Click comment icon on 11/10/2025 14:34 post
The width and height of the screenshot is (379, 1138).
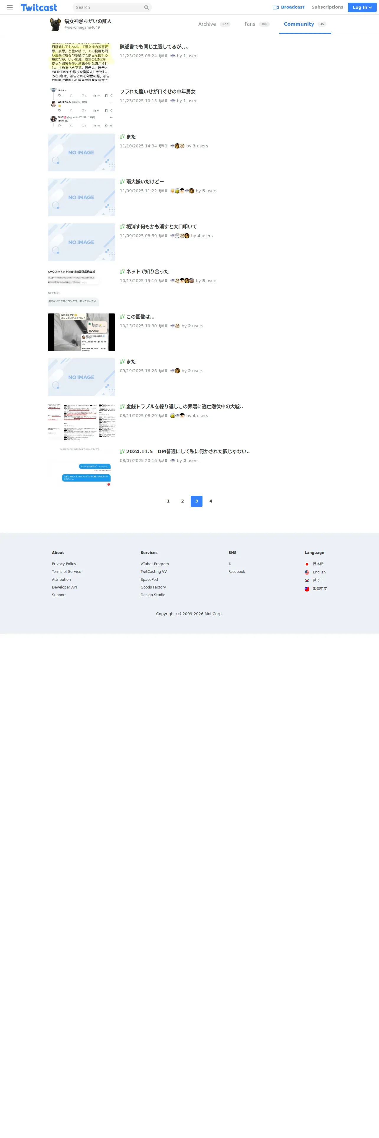click(x=161, y=146)
